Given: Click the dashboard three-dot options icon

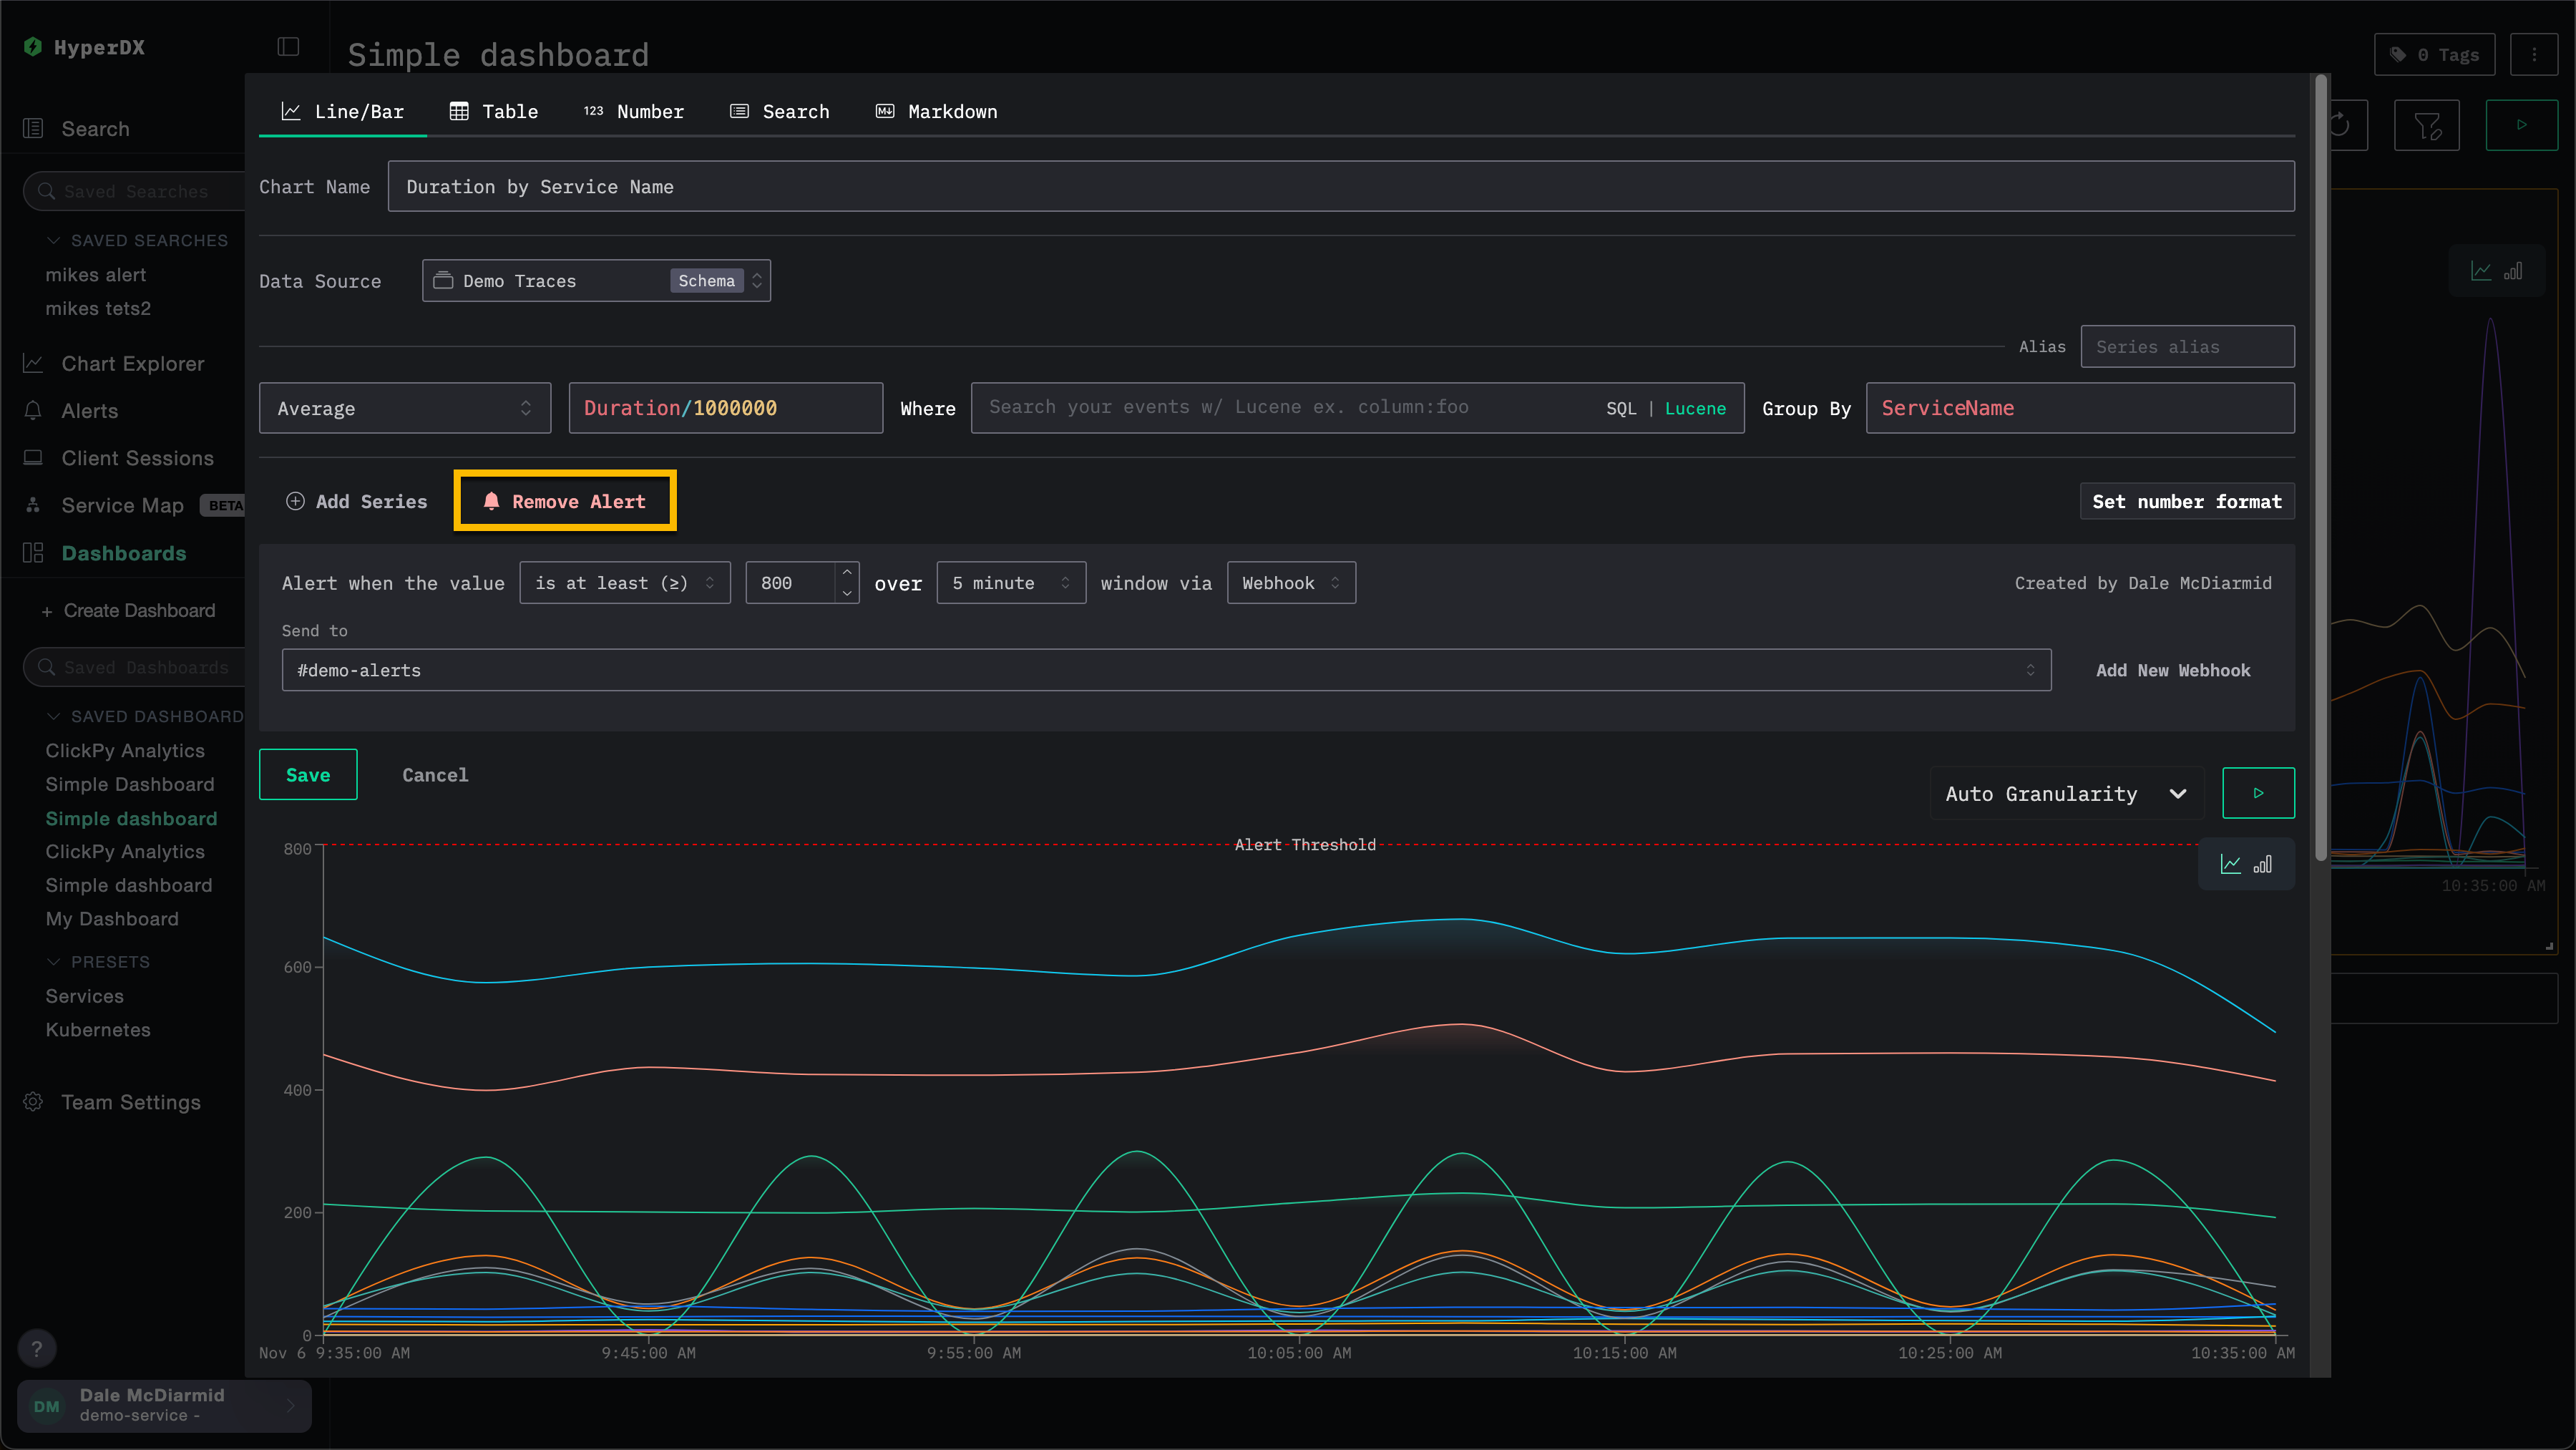Looking at the screenshot, I should 2533,54.
